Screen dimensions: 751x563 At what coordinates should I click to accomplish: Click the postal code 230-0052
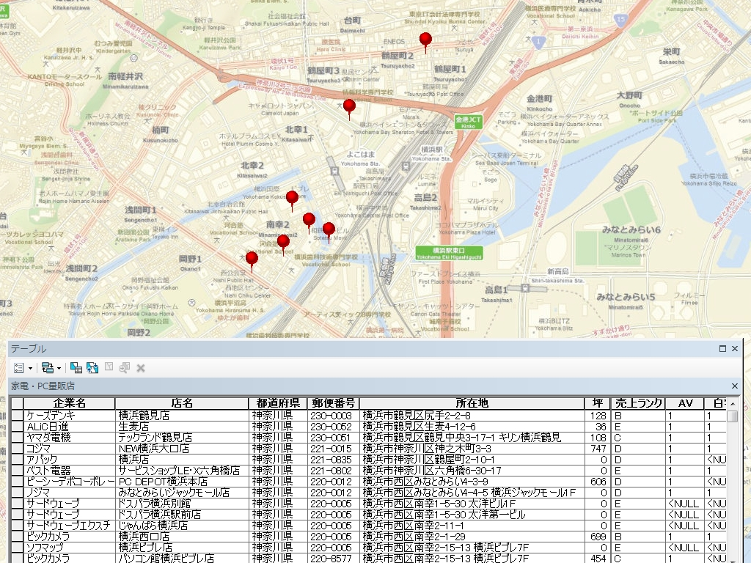[x=331, y=427]
